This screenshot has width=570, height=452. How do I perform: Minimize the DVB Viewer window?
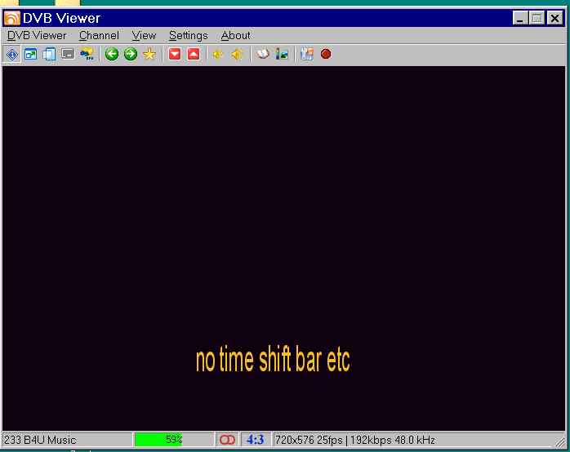click(520, 18)
